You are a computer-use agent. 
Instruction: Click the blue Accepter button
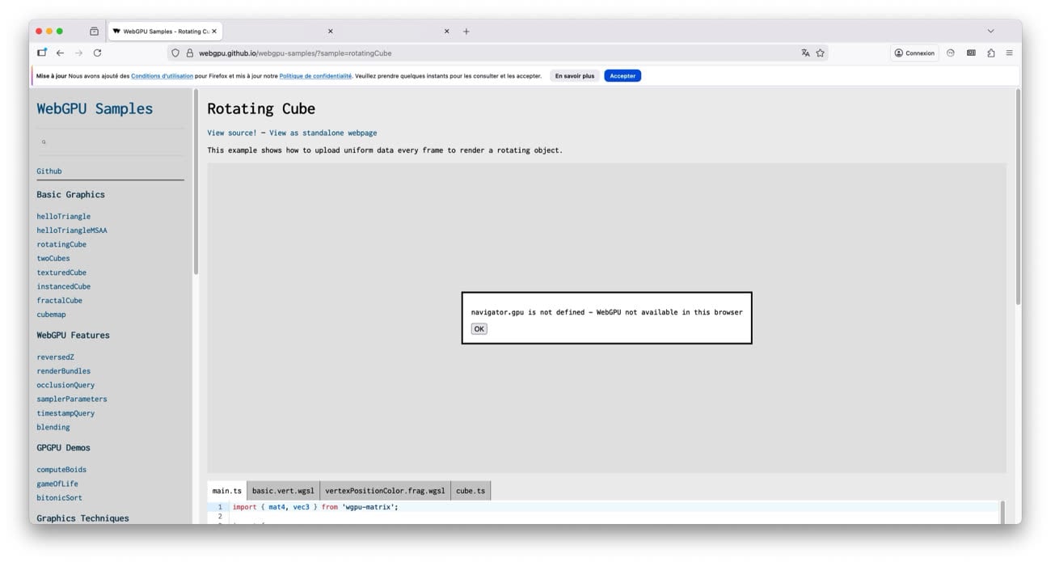point(622,76)
